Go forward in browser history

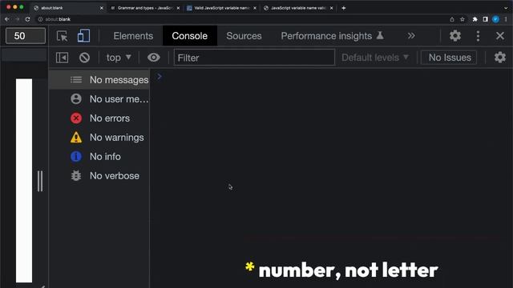pyautogui.click(x=18, y=19)
